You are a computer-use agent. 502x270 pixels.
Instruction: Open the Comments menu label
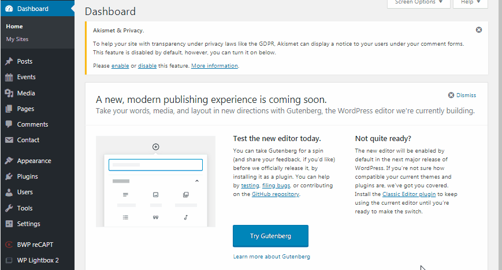tap(33, 124)
